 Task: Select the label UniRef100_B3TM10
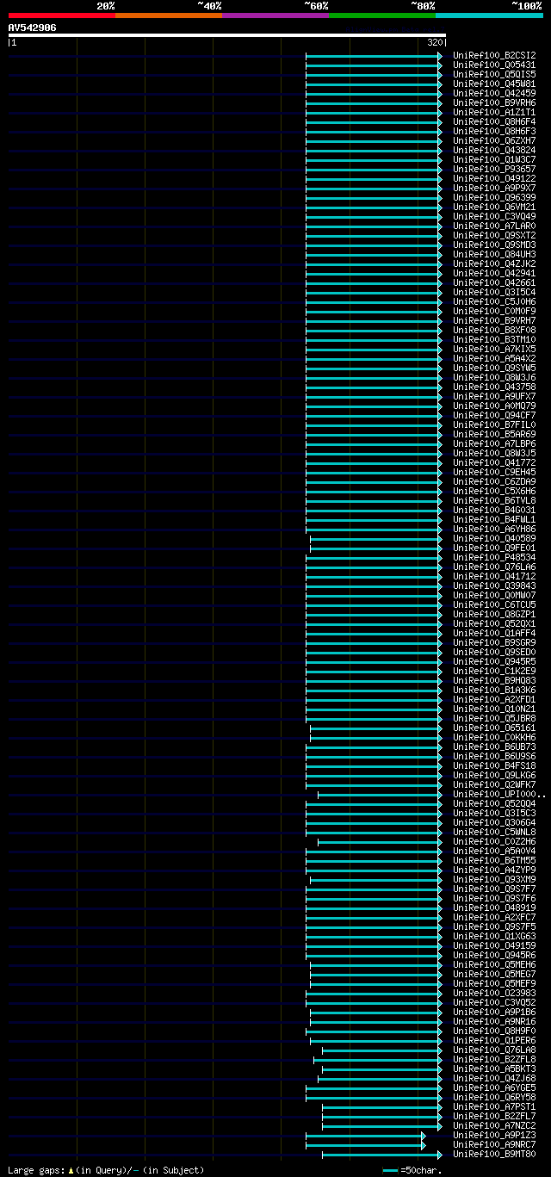pyautogui.click(x=494, y=339)
